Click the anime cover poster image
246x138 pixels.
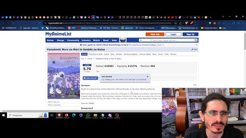coord(64,76)
